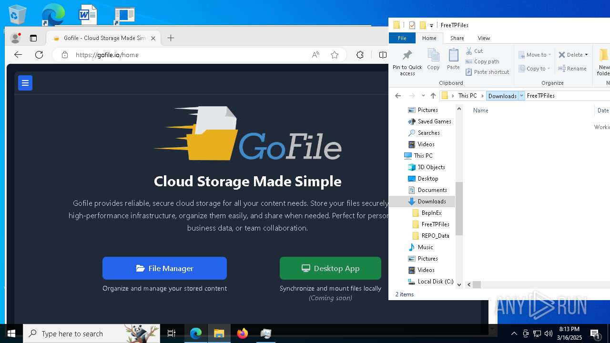Image resolution: width=610 pixels, height=343 pixels.
Task: Click the Gofile tab title
Action: point(105,38)
